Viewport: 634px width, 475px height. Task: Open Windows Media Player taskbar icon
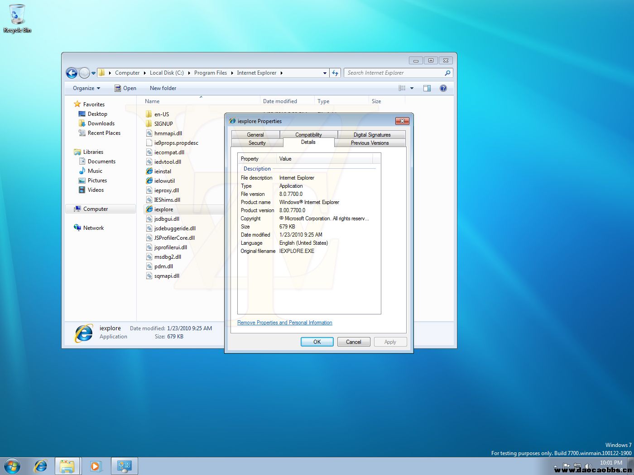(x=96, y=465)
